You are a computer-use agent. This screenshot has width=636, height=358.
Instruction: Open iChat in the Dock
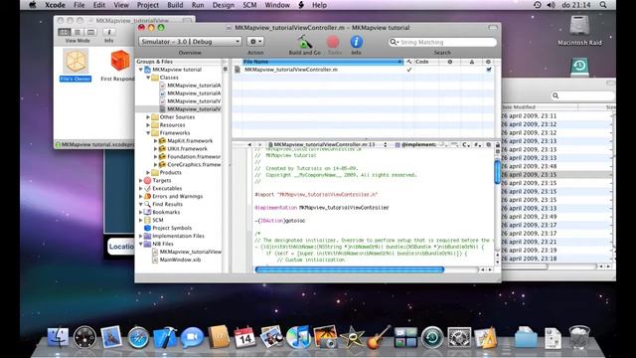point(192,337)
